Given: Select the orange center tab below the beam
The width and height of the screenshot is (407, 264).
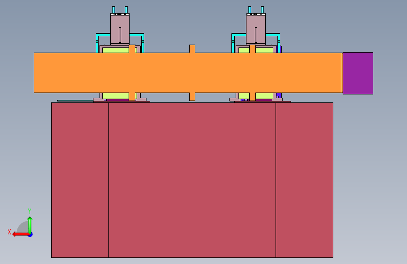Looking at the screenshot, I should pyautogui.click(x=192, y=97).
